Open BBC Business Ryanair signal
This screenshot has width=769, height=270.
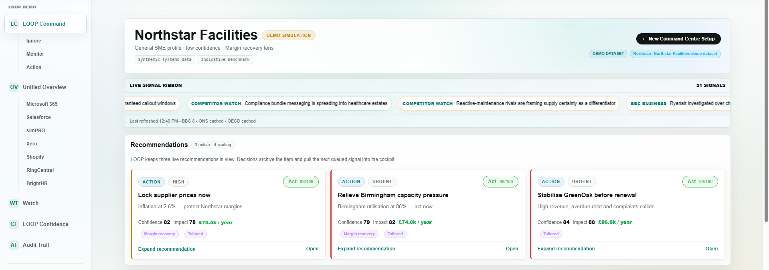pyautogui.click(x=678, y=103)
